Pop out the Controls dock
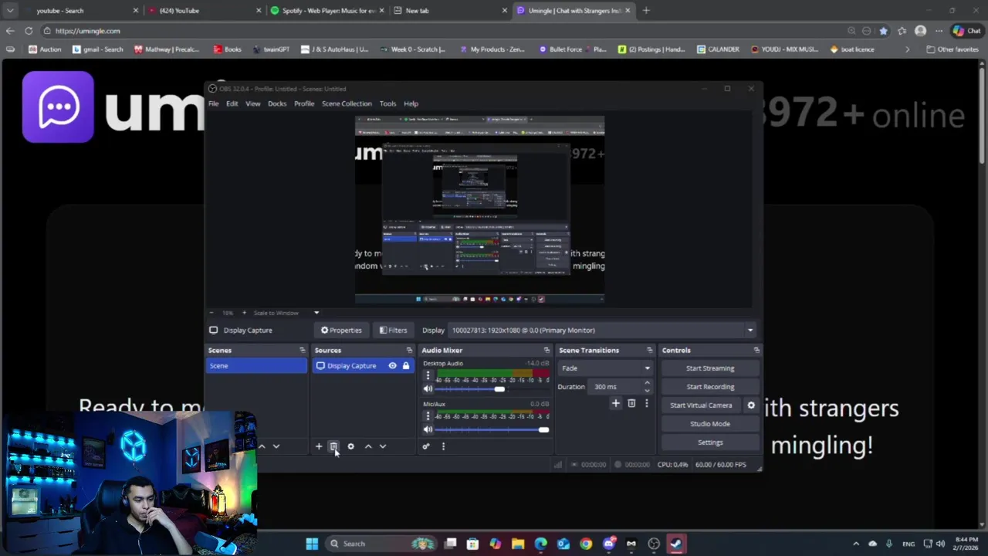Viewport: 988px width, 556px height. tap(756, 351)
